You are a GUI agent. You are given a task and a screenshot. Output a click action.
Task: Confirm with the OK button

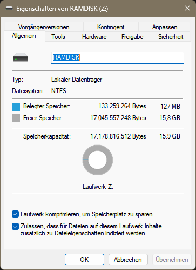[84, 260]
